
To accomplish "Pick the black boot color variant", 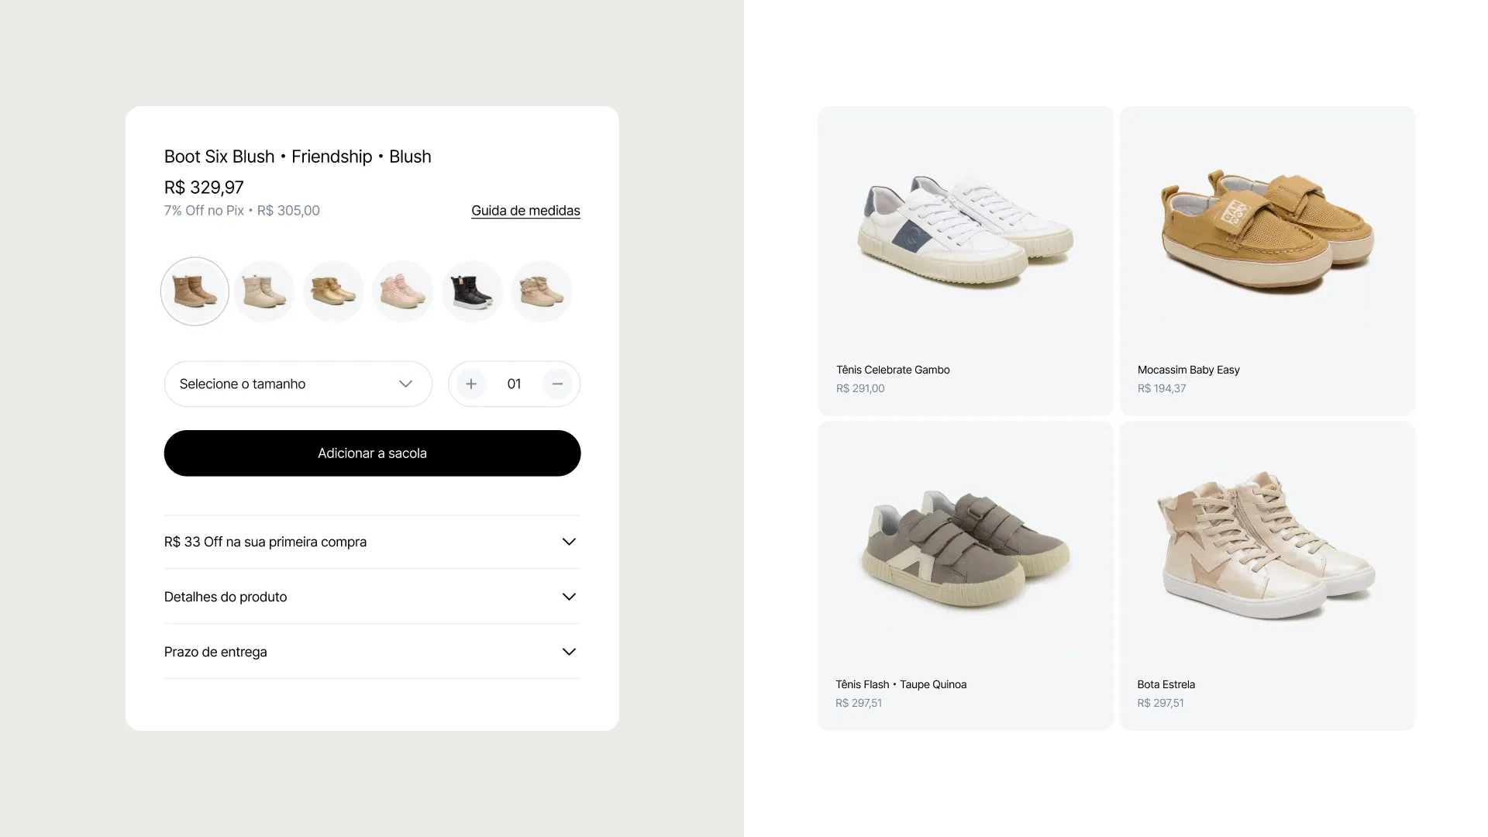I will tap(472, 291).
